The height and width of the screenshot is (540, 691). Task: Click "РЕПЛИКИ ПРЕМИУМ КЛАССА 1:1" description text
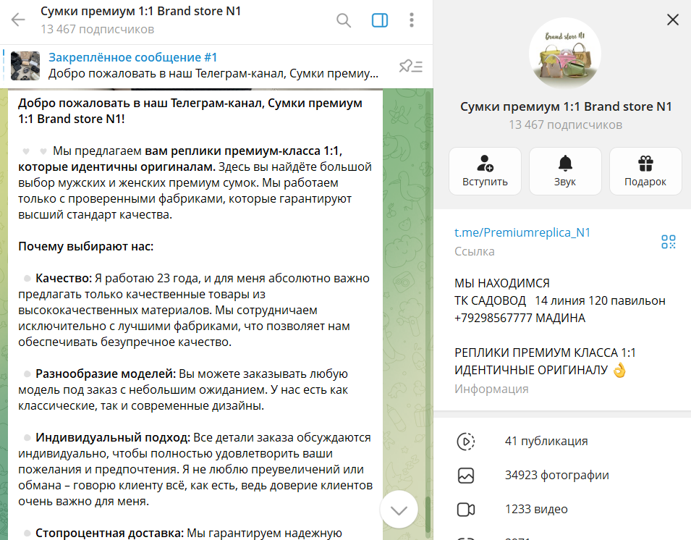545,353
